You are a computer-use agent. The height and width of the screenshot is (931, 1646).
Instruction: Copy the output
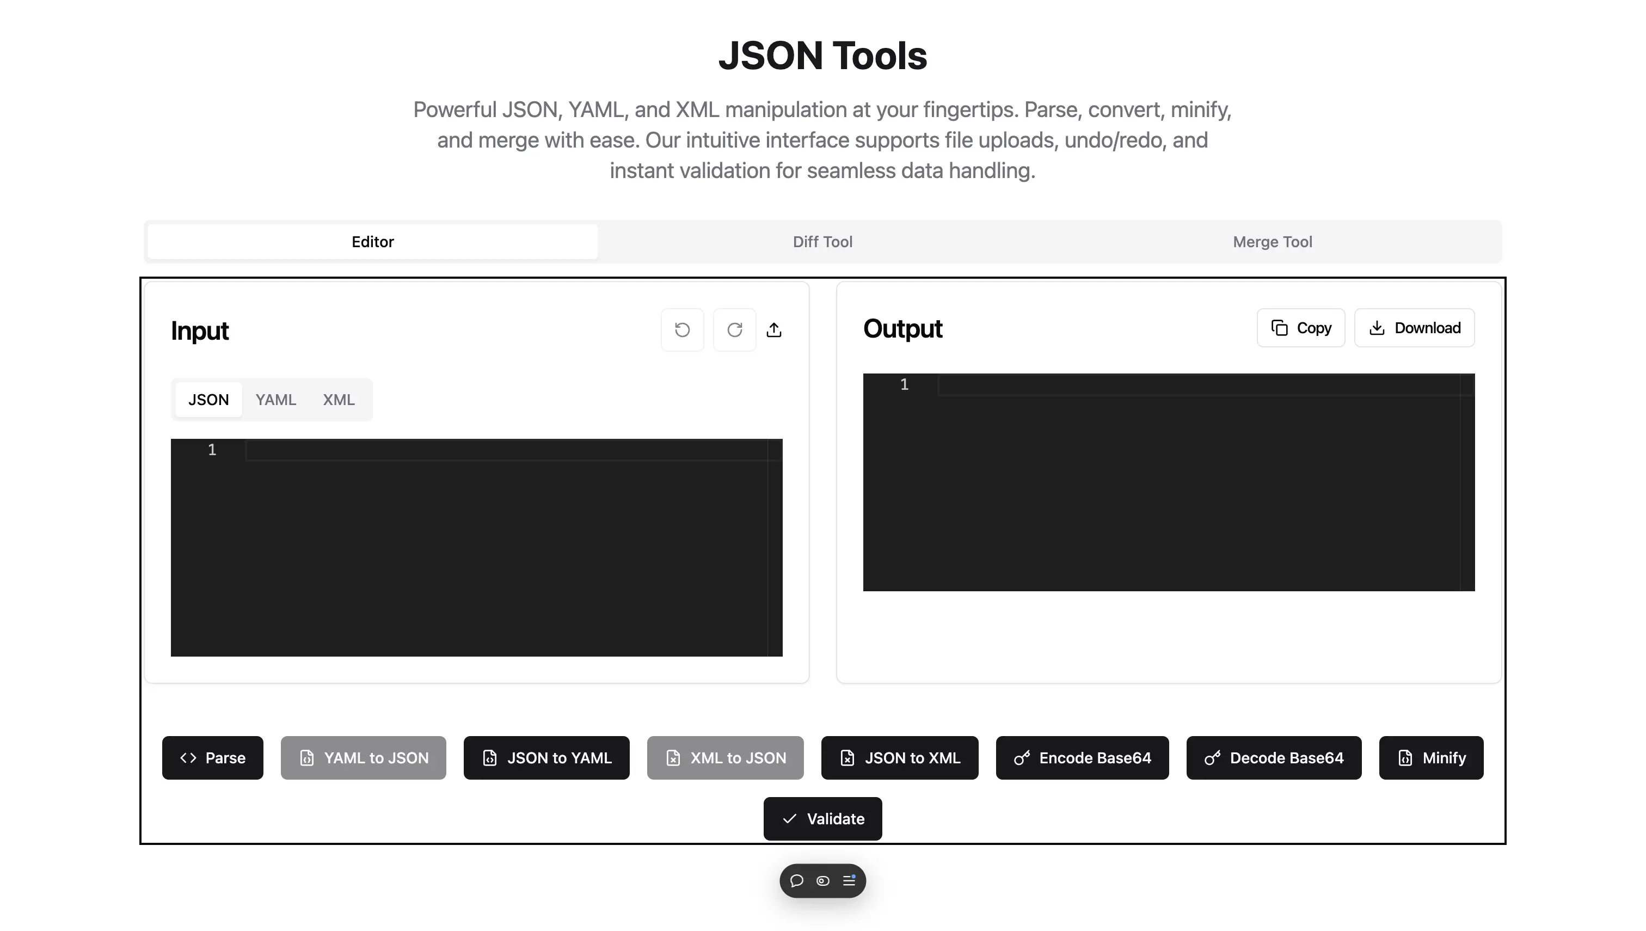pyautogui.click(x=1301, y=328)
